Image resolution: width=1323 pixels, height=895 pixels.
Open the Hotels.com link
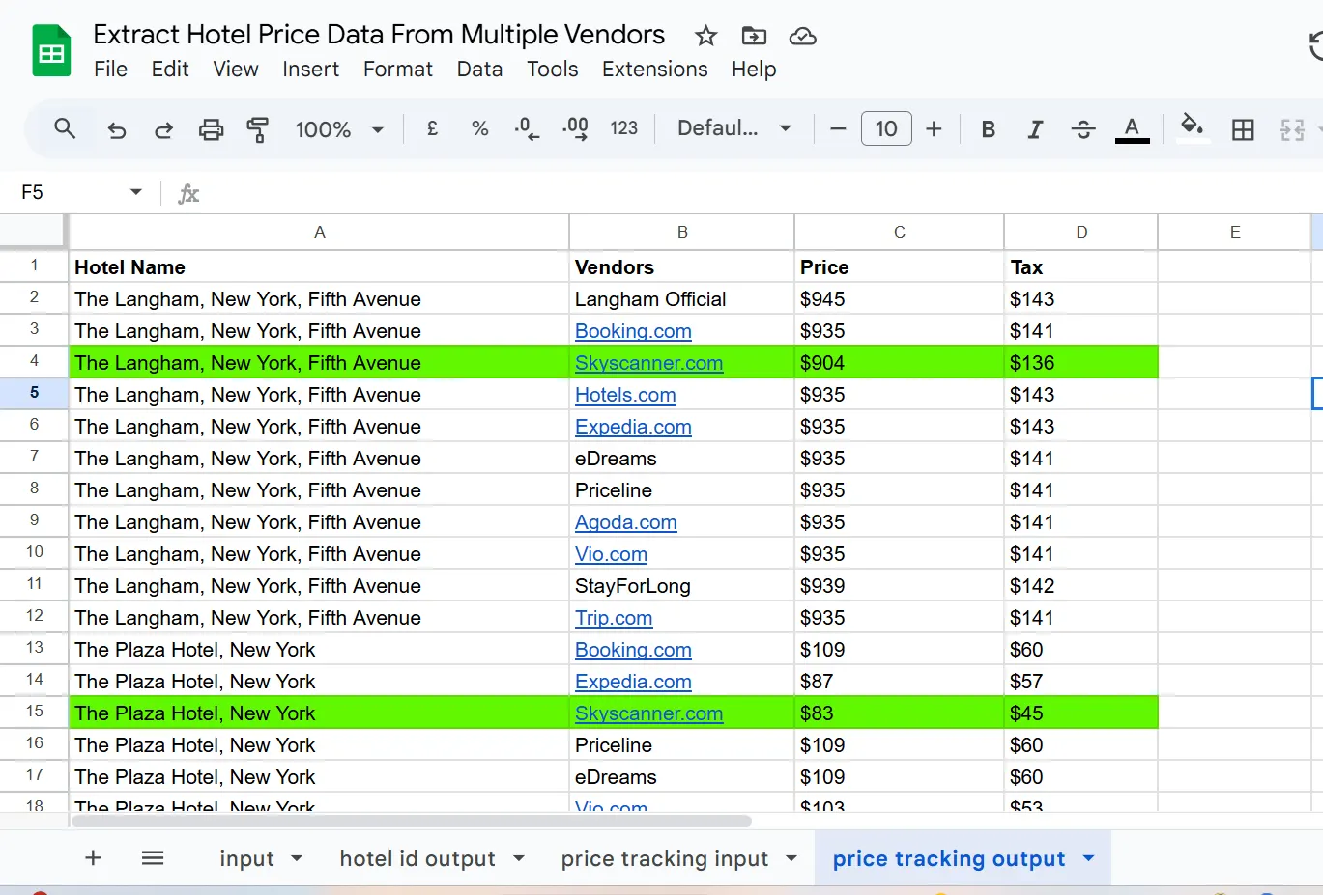pos(625,395)
